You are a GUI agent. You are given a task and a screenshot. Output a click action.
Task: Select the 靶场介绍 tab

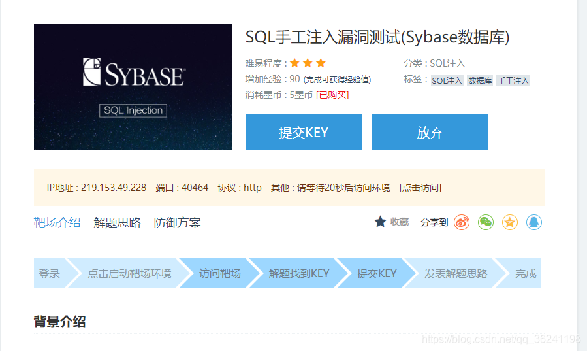click(x=57, y=222)
